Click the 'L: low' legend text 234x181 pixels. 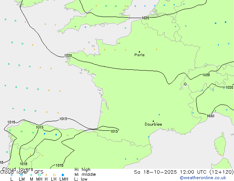(81, 179)
